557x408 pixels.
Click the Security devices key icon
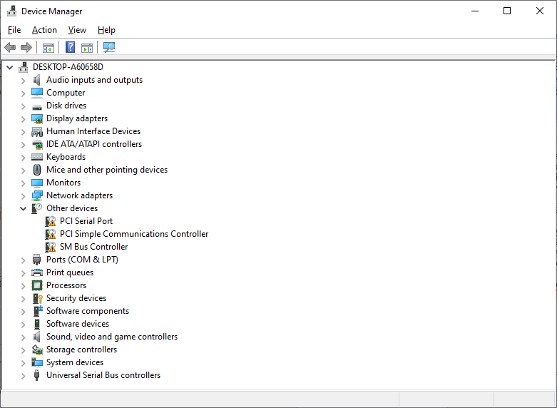point(37,298)
